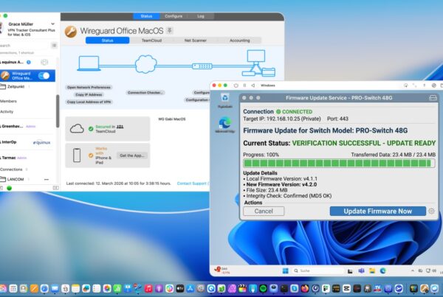
Task: Open App Store in the macOS Dock
Action: point(190,289)
